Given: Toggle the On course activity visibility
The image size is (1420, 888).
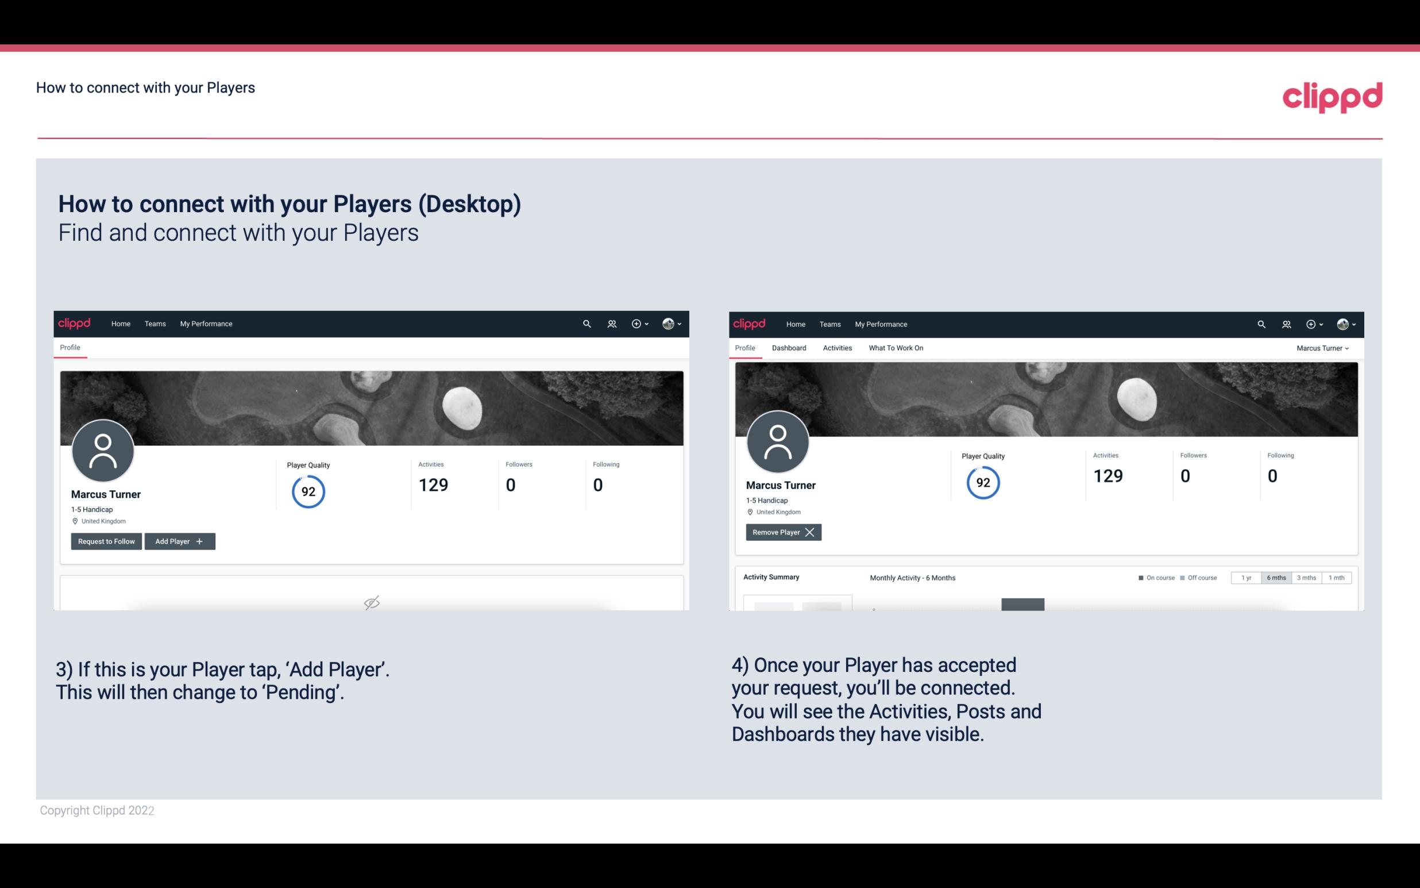Looking at the screenshot, I should tap(1154, 577).
